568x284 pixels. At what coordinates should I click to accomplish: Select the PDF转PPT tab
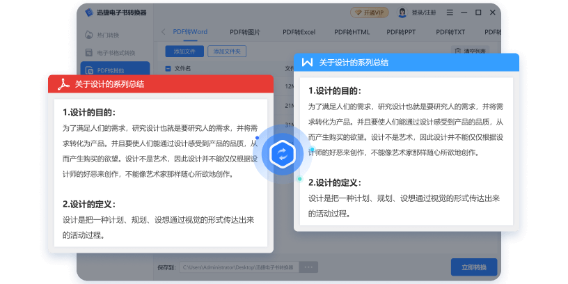tap(401, 32)
